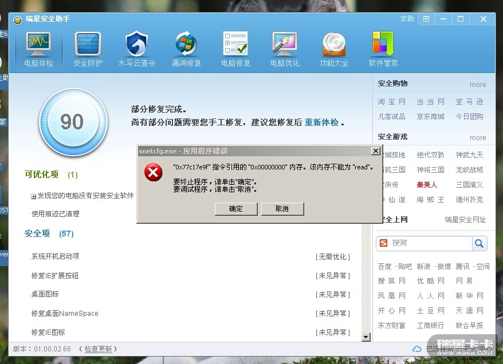
Task: Open the 今日团购 link
Action: tap(469, 117)
